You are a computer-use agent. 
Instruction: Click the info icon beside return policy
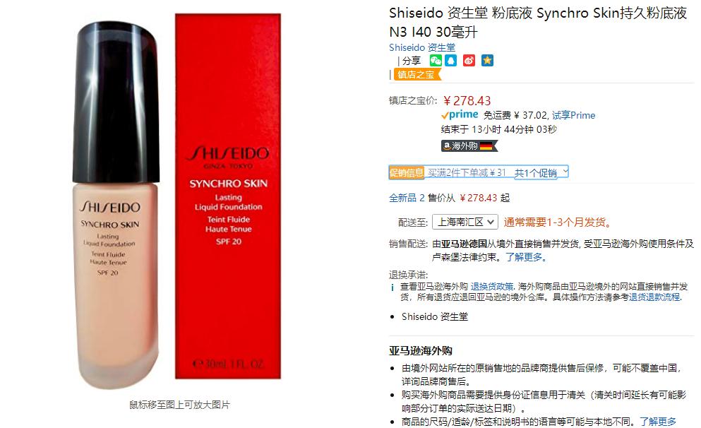(393, 287)
